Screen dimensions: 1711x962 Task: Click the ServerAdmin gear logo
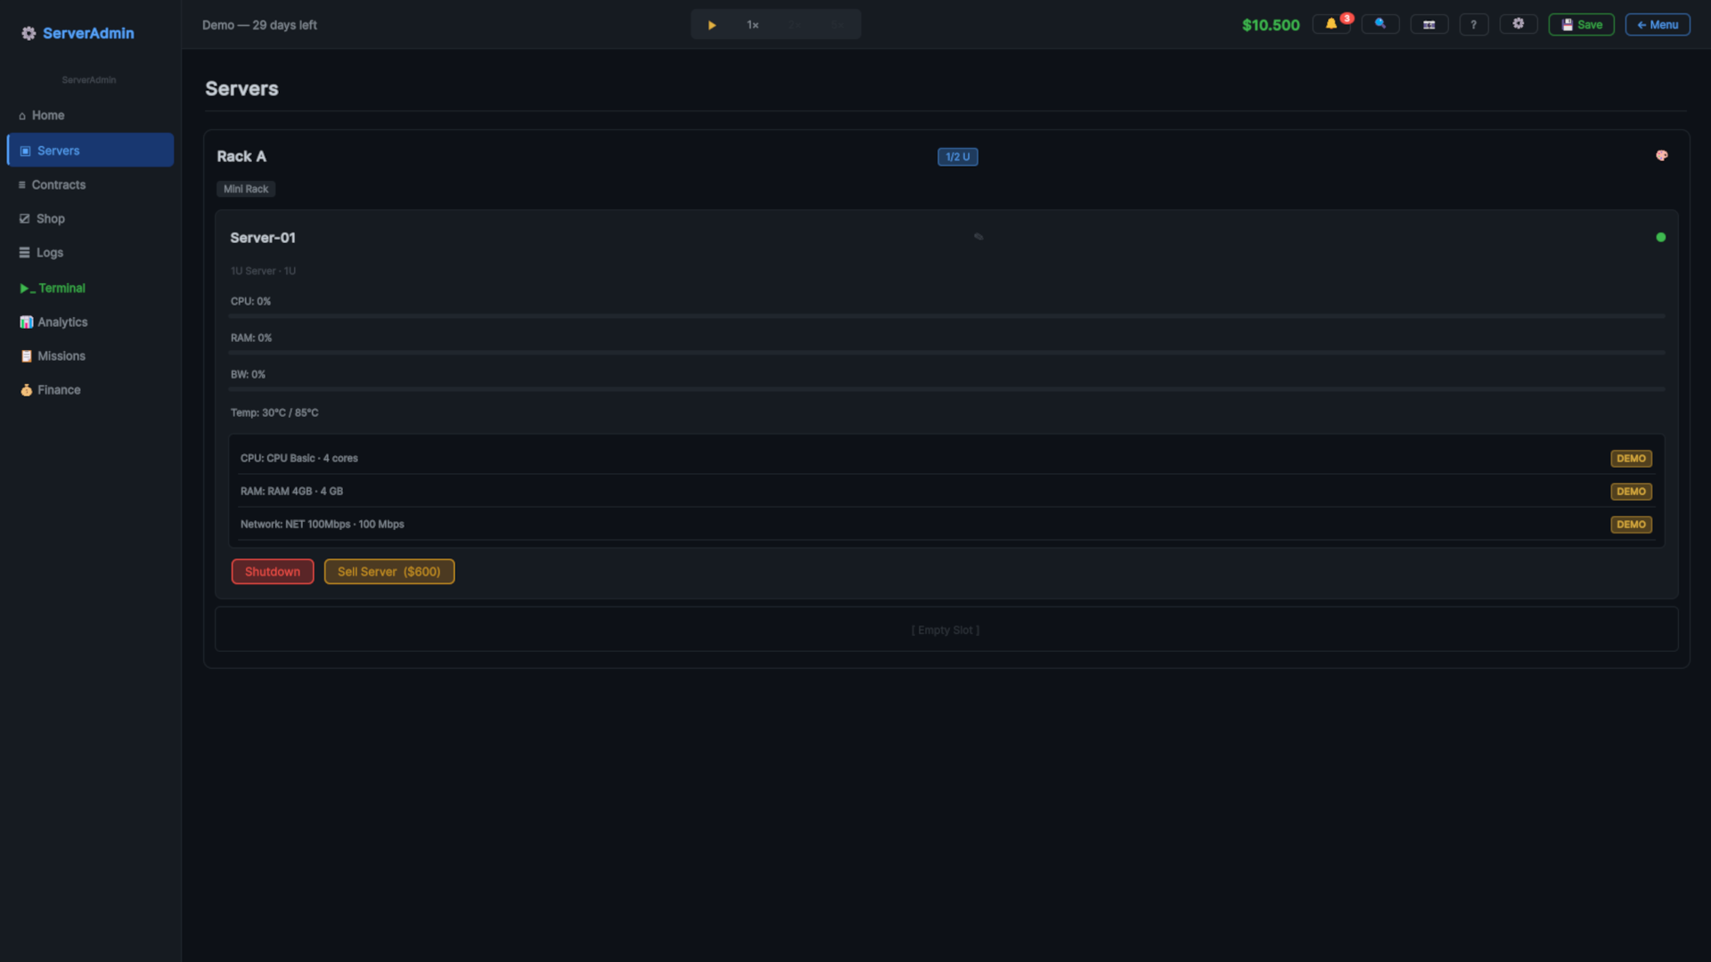click(29, 33)
